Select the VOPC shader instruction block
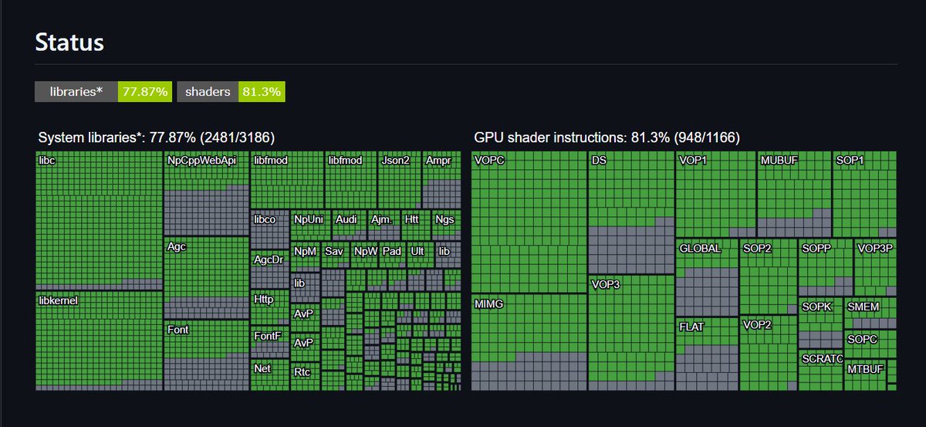This screenshot has height=427, width=926. (x=529, y=222)
